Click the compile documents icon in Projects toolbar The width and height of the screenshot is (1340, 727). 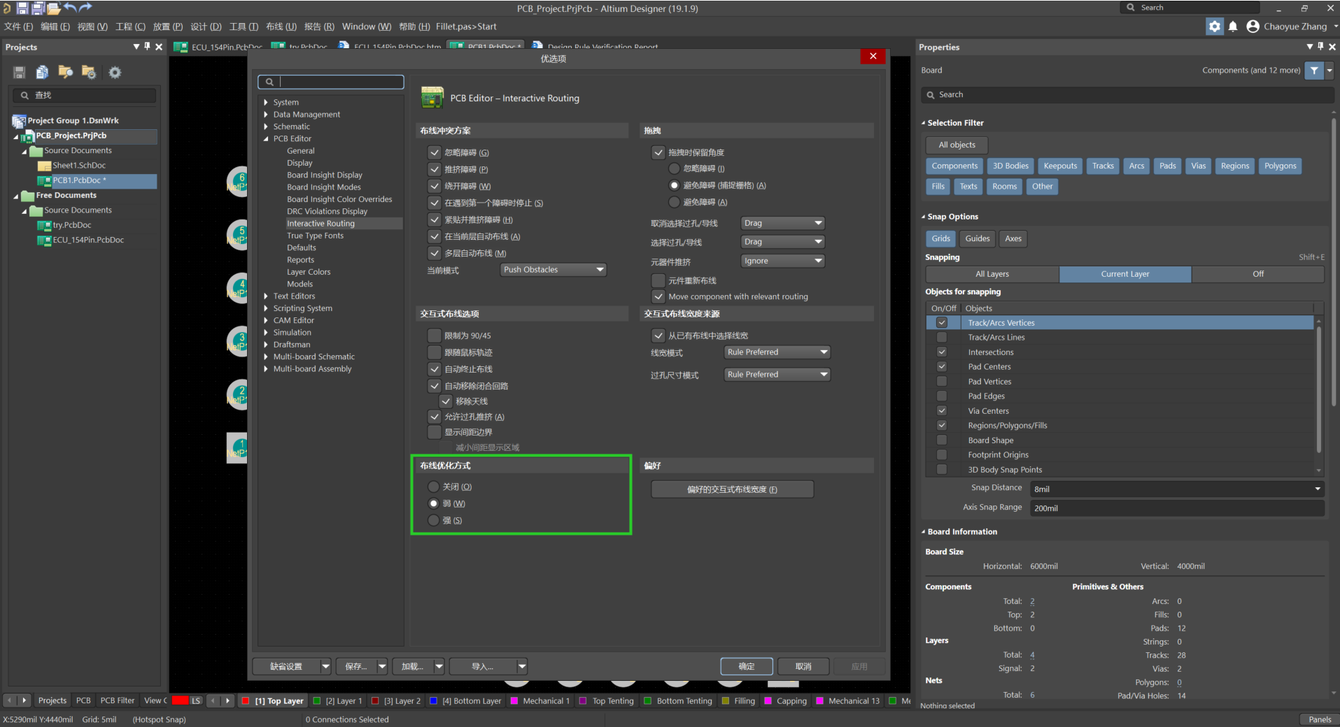click(x=42, y=73)
